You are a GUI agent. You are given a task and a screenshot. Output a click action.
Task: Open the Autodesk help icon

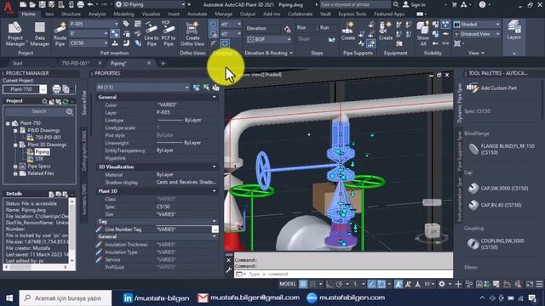click(482, 4)
